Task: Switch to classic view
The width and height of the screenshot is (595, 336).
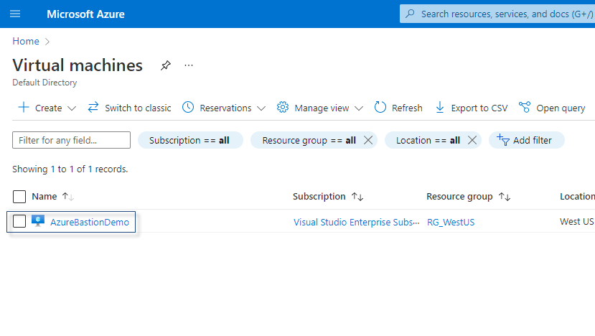Action: click(x=138, y=108)
